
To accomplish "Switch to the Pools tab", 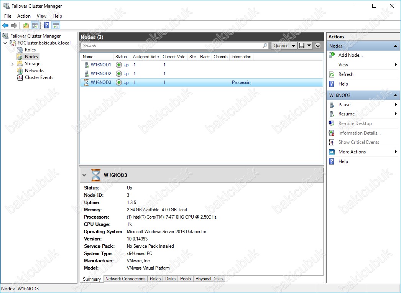I will [x=186, y=279].
